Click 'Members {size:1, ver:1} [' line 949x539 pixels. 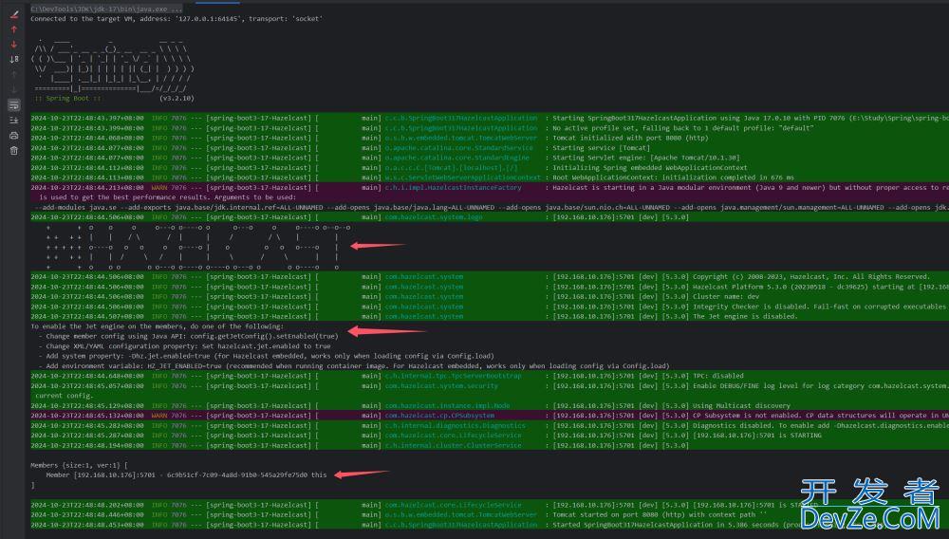80,465
